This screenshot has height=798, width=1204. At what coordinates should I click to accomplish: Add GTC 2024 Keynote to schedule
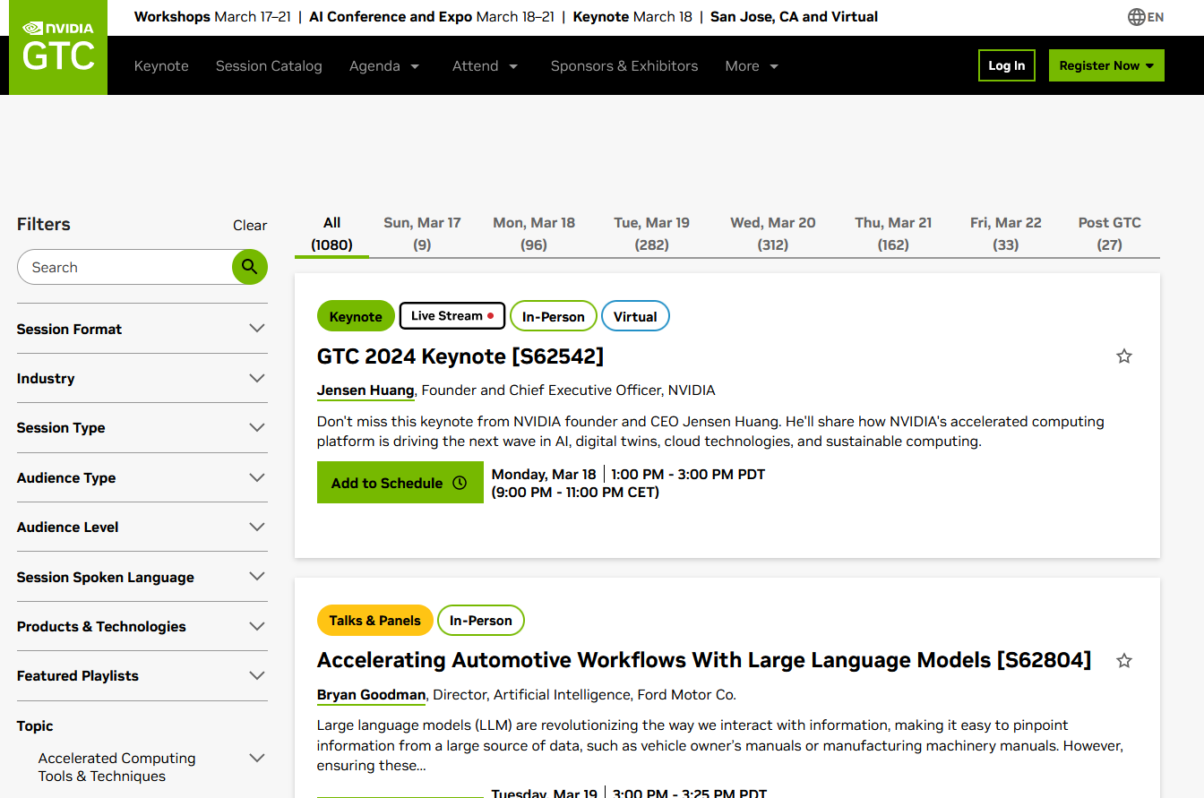pyautogui.click(x=400, y=483)
